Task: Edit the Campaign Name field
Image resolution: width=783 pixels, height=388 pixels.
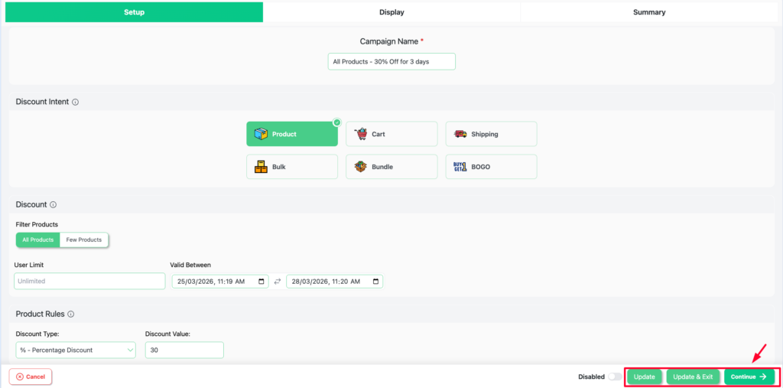Action: 391,61
